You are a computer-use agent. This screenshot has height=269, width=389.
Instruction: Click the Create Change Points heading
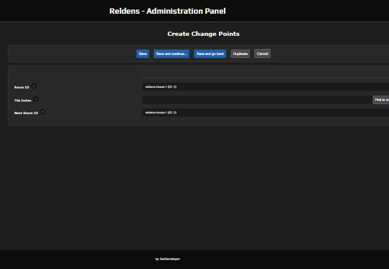pos(203,33)
